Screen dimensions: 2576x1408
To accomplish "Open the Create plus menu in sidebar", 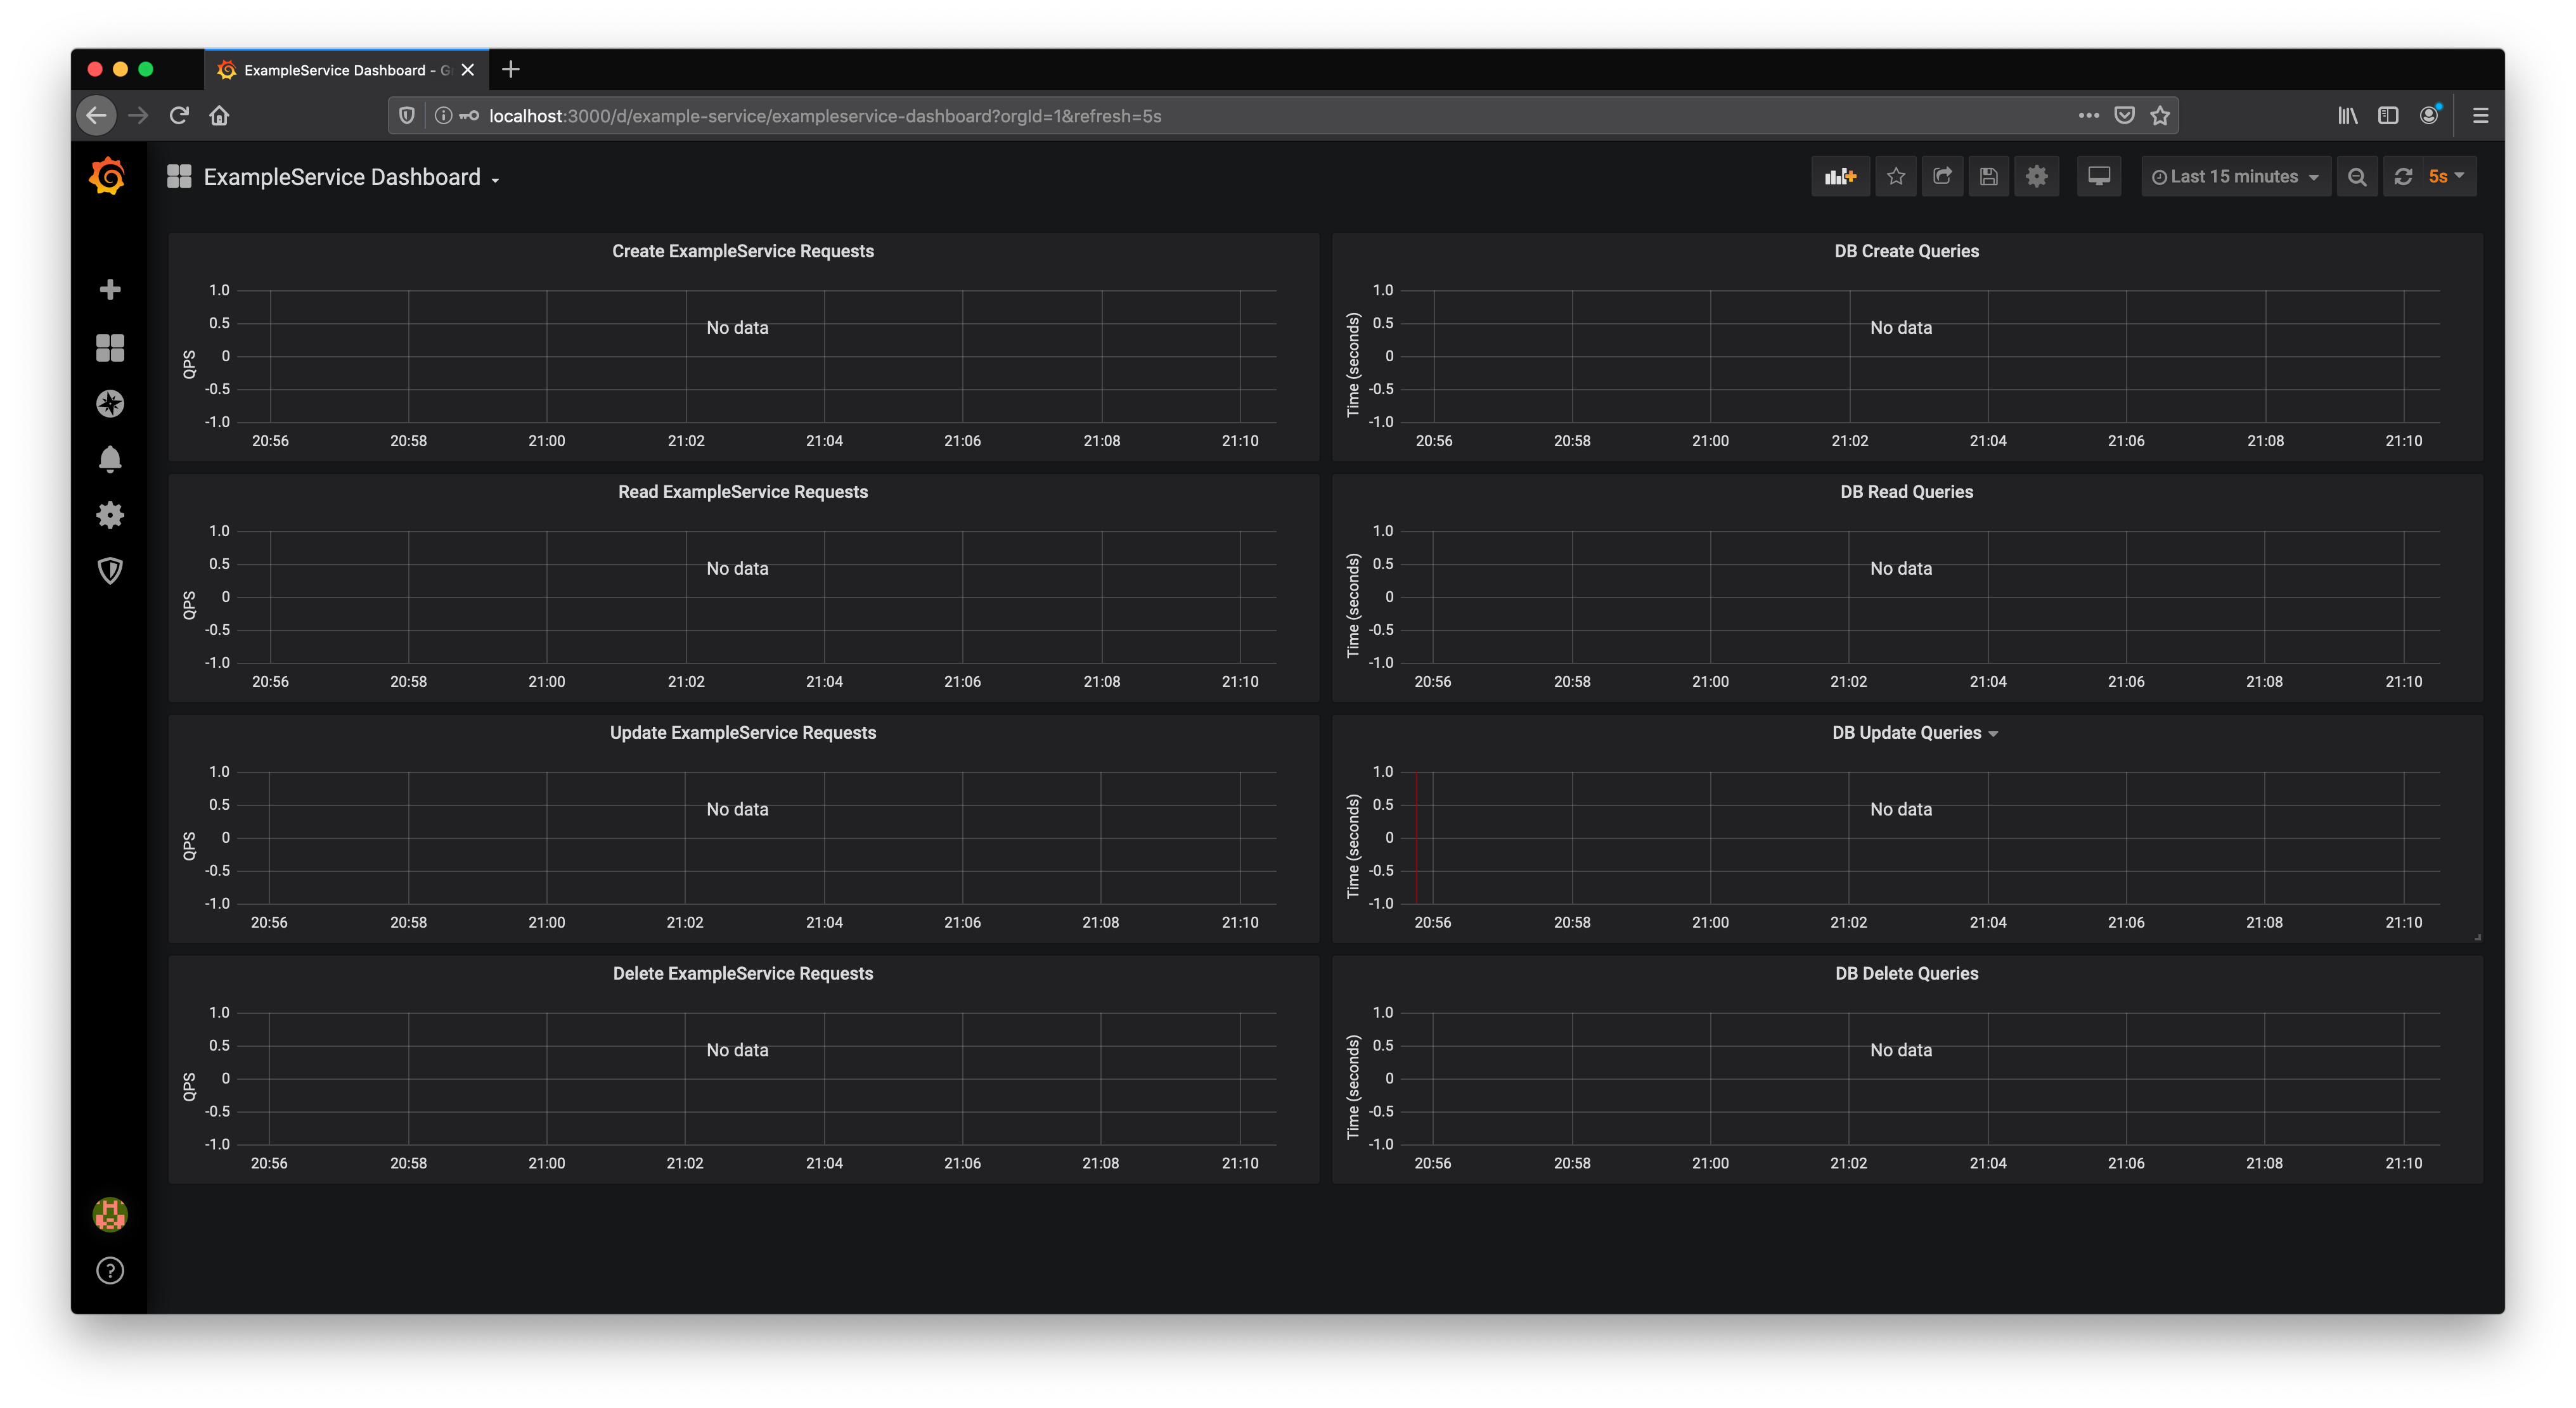I will (110, 290).
